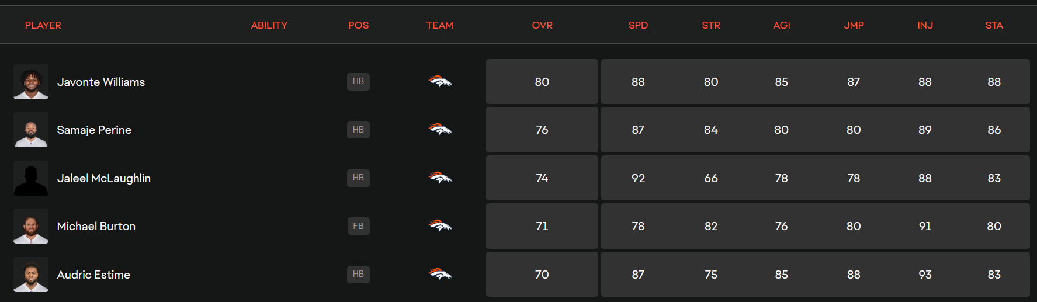Viewport: 1037px width, 302px height.
Task: Sort the table by the OVR column
Action: pyautogui.click(x=542, y=26)
